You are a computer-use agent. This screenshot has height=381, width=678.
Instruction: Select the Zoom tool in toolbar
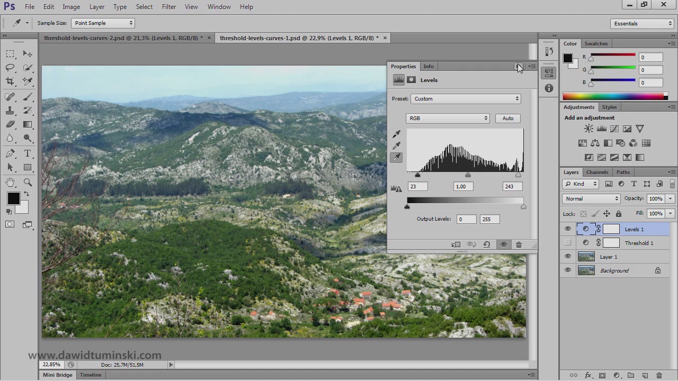click(28, 183)
